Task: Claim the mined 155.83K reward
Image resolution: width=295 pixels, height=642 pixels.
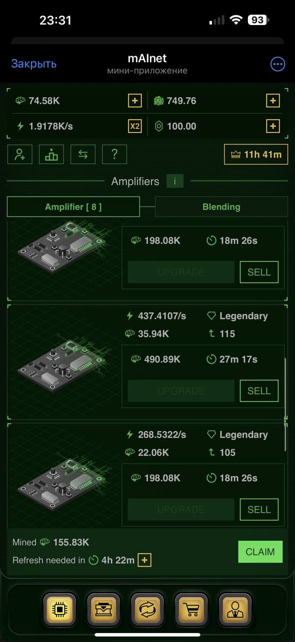Action: click(260, 552)
